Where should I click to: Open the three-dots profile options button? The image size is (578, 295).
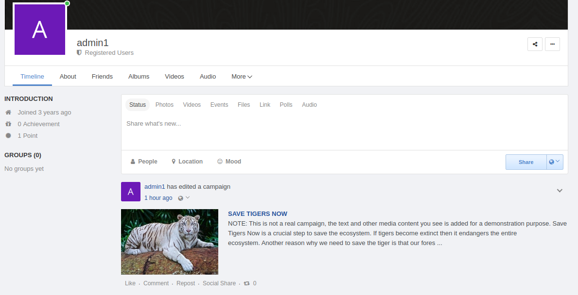click(x=552, y=44)
